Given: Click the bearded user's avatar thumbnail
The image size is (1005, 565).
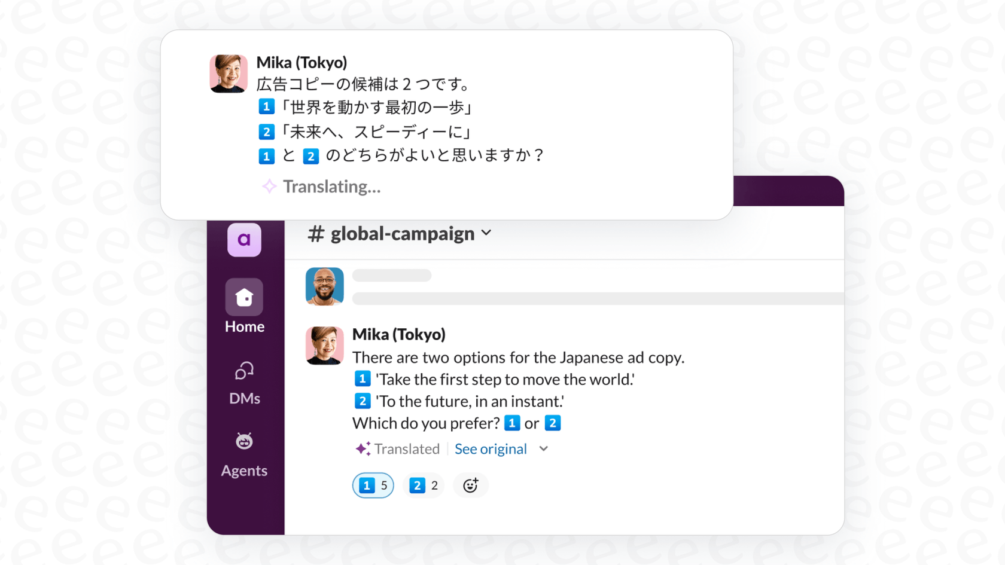Looking at the screenshot, I should tap(324, 286).
